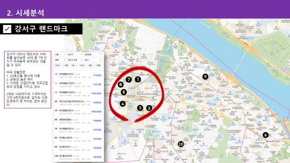Click map marker number 1
Viewport: 290px width, 163px height.
click(x=138, y=80)
